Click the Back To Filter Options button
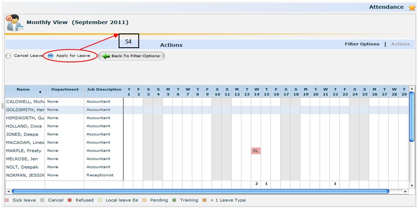Screen dimensions: 417x208 click(131, 56)
